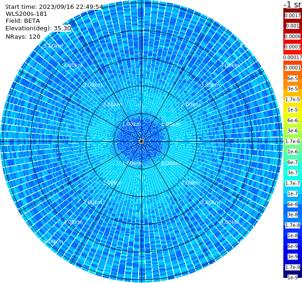This screenshot has width=302, height=283.
Task: Select the Elevation(deg): 35.30 text
Action: pos(38,28)
